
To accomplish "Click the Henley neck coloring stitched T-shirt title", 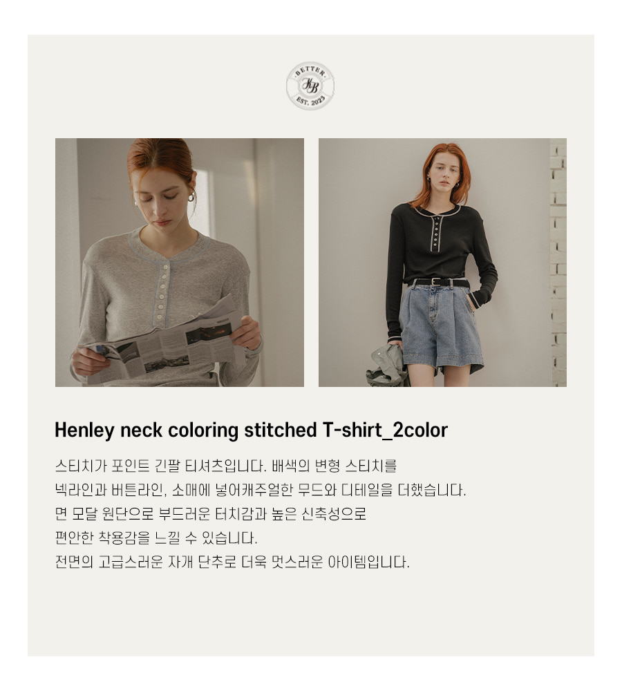I will [x=252, y=430].
